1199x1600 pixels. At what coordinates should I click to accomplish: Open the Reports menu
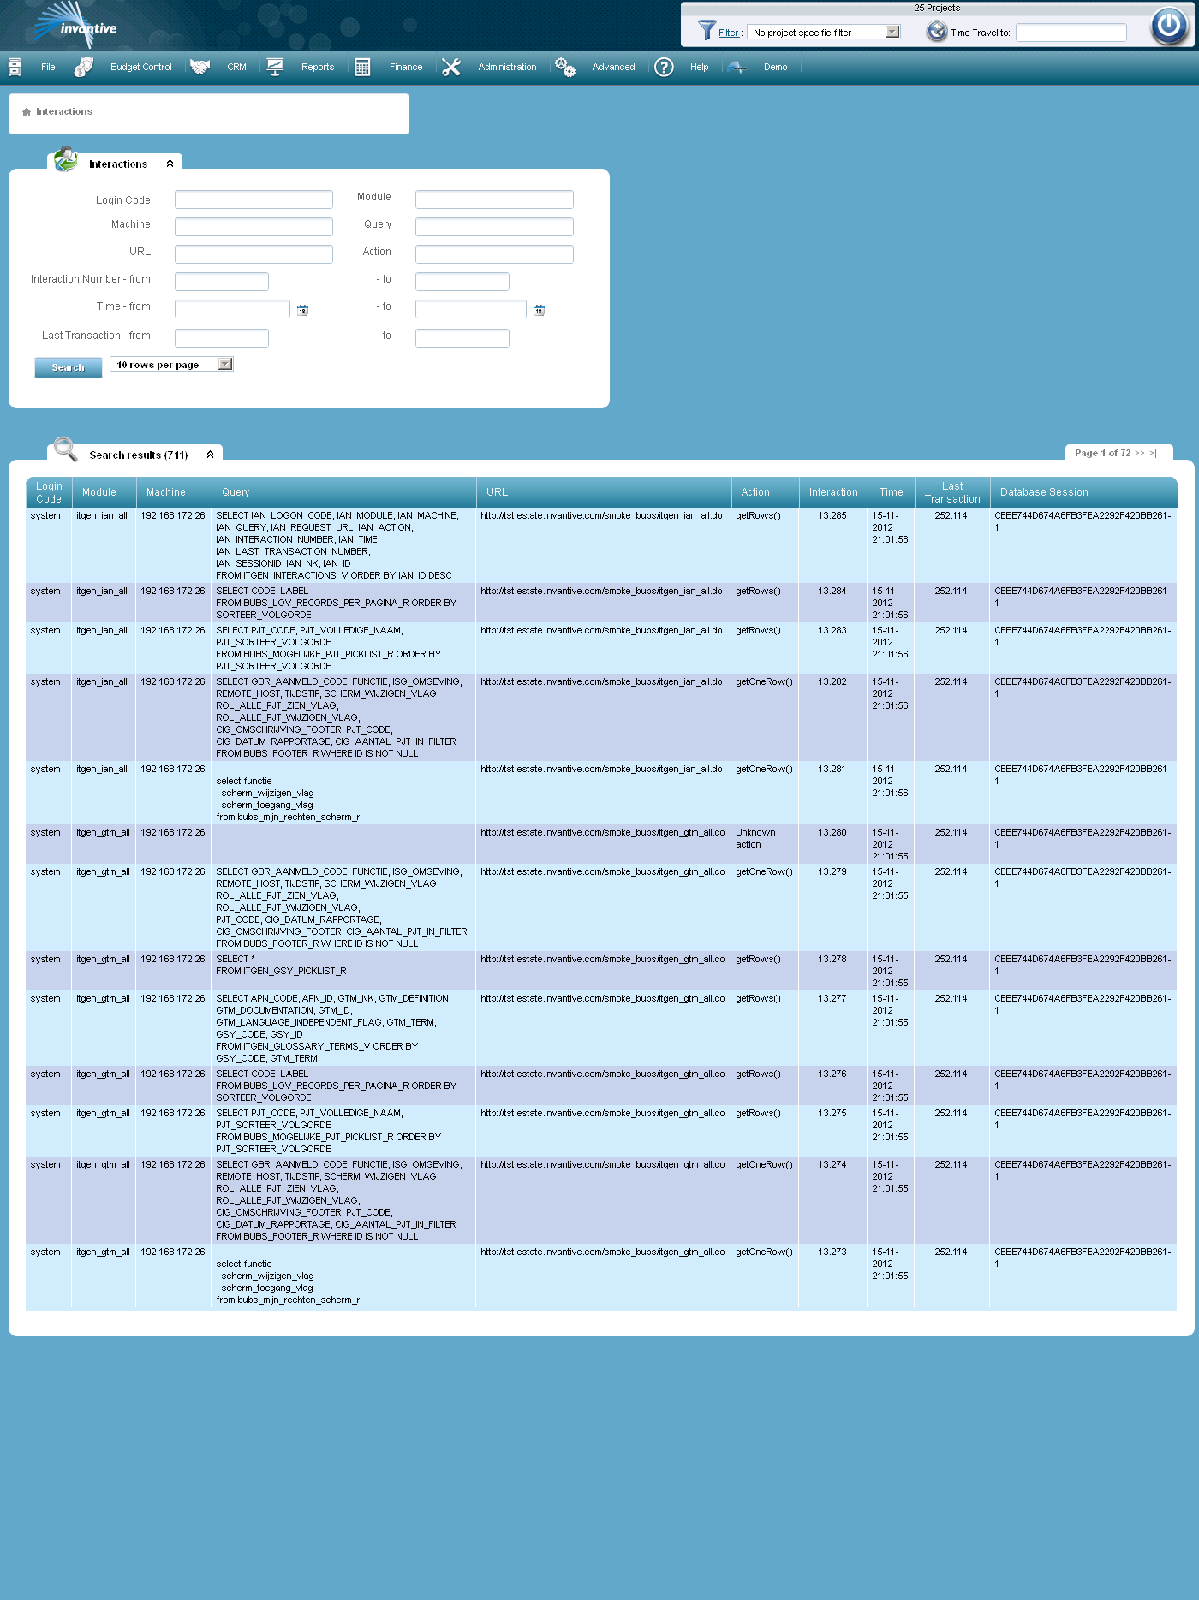(x=317, y=68)
